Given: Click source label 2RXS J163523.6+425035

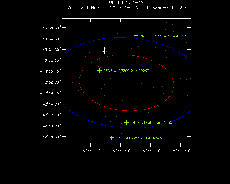Looking at the screenshot, I should point(154,123).
